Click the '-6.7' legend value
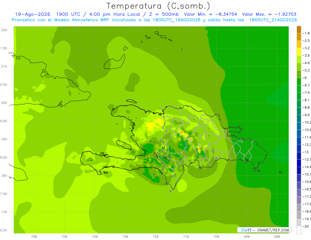 pos(306,85)
